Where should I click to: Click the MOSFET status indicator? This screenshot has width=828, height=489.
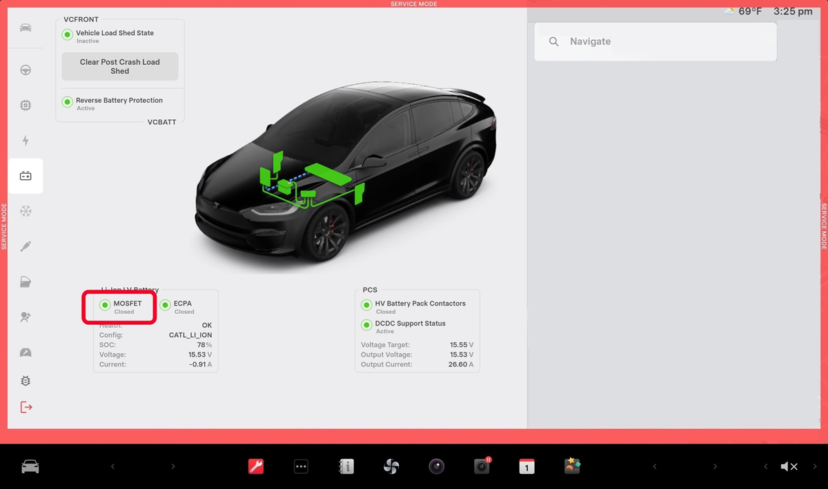[106, 305]
